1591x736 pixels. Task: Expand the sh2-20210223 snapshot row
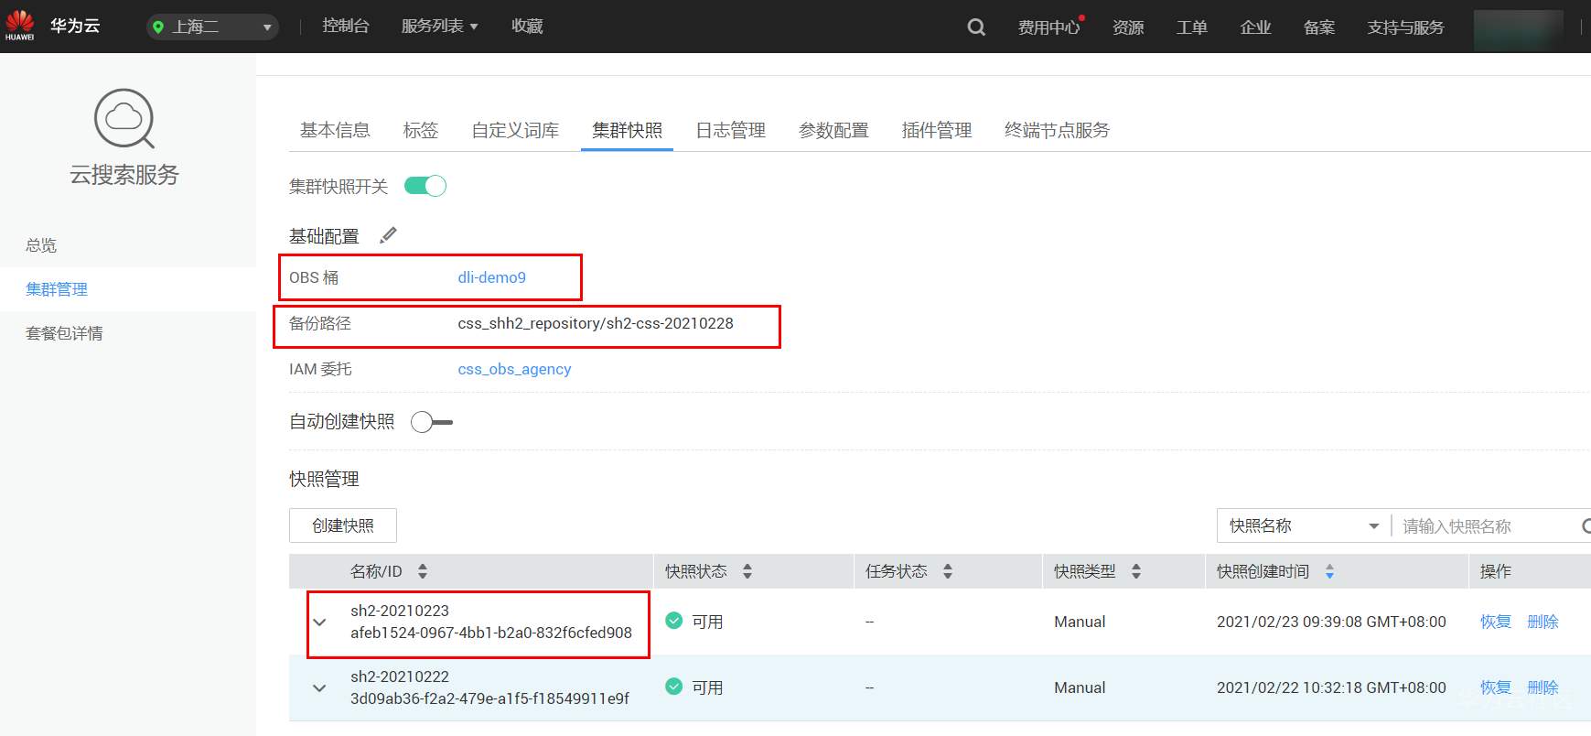pos(319,622)
